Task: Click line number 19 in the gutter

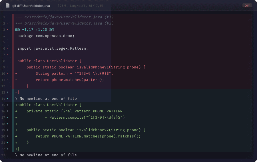Action: (3, 130)
